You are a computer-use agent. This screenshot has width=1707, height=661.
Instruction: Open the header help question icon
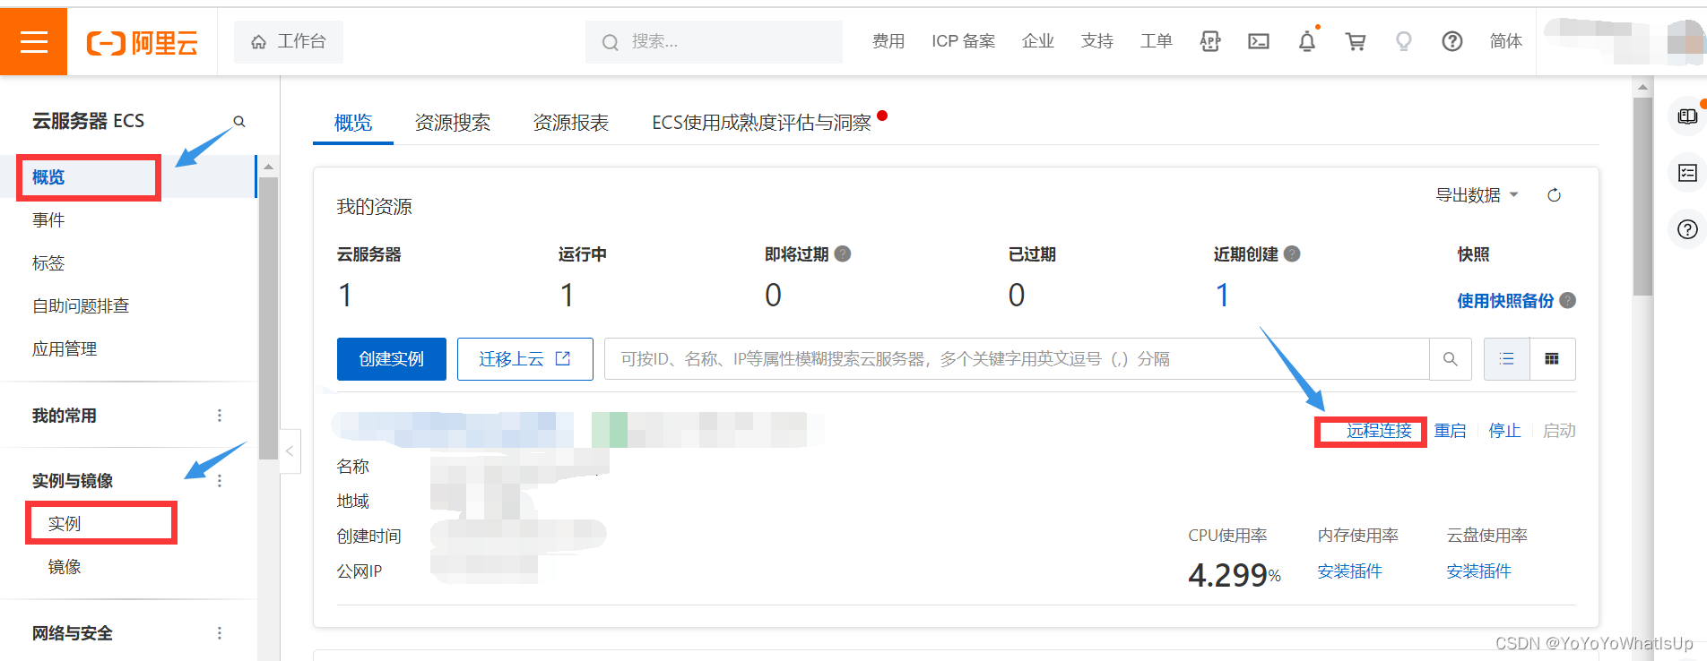[x=1452, y=41]
